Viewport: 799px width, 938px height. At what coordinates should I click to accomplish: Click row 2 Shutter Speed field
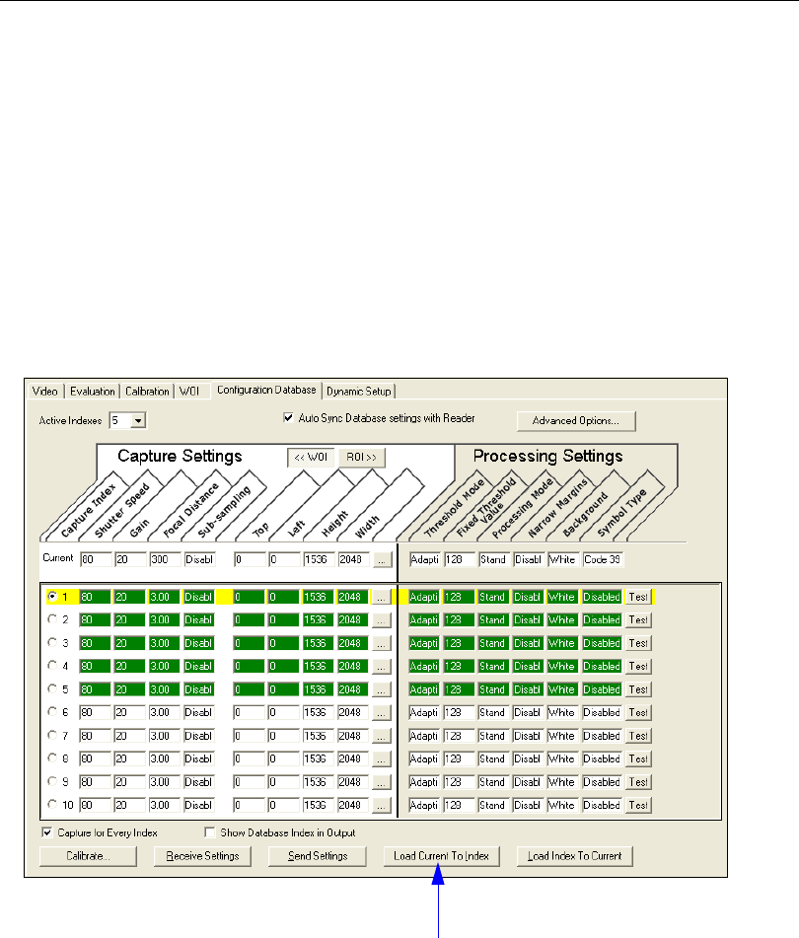pyautogui.click(x=95, y=620)
